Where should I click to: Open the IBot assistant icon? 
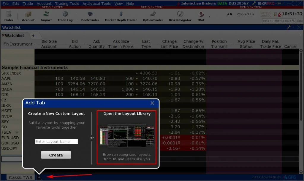(201, 16)
